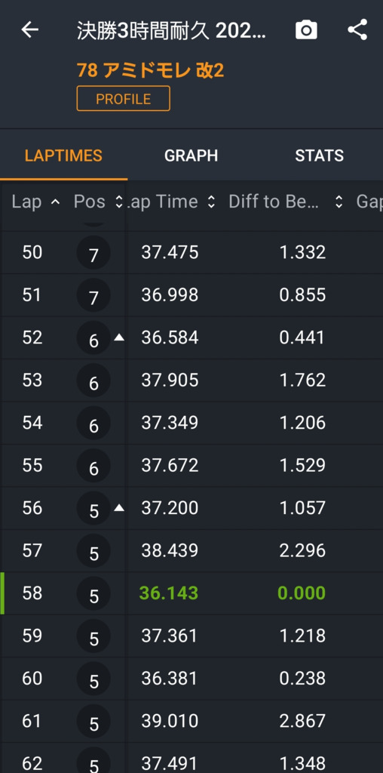Select best lap time 36.143
Viewport: 383px width, 773px height.
[x=169, y=593]
